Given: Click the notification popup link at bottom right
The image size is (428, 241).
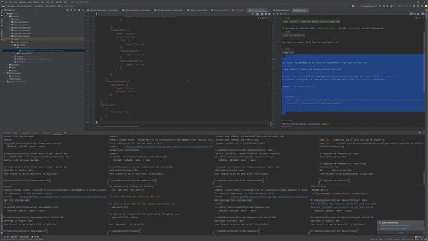Looking at the screenshot, I should tap(397, 226).
